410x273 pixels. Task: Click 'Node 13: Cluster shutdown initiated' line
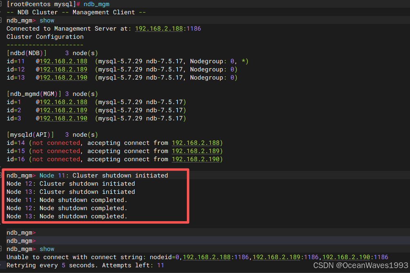tap(71, 192)
